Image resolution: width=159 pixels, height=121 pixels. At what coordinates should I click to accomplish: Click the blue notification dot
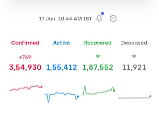(102, 13)
